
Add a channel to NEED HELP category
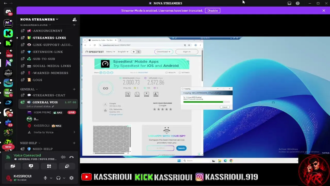[74, 143]
